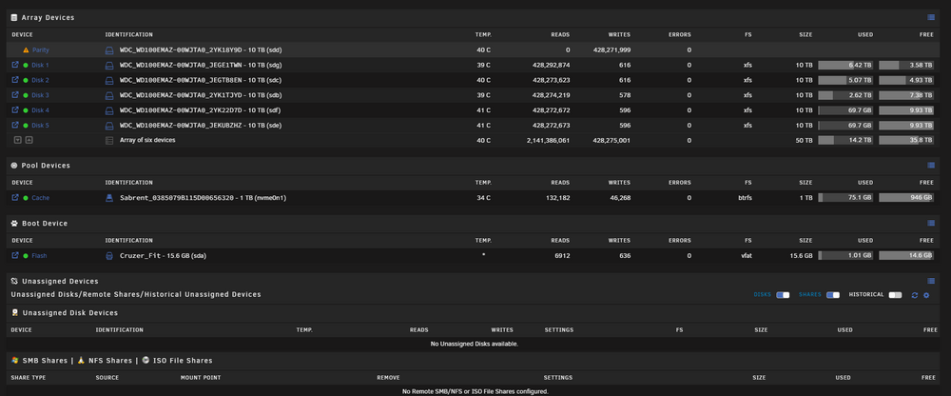
Task: Open the Disk 2 external view icon
Action: (x=15, y=80)
